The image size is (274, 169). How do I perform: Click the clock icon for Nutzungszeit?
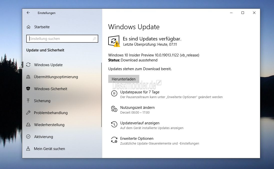coord(114,109)
